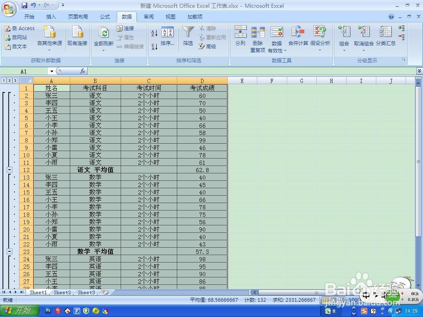Image resolution: width=423 pixels, height=317 pixels.
Task: Save the workbook with the floppy icon
Action: coord(24,5)
